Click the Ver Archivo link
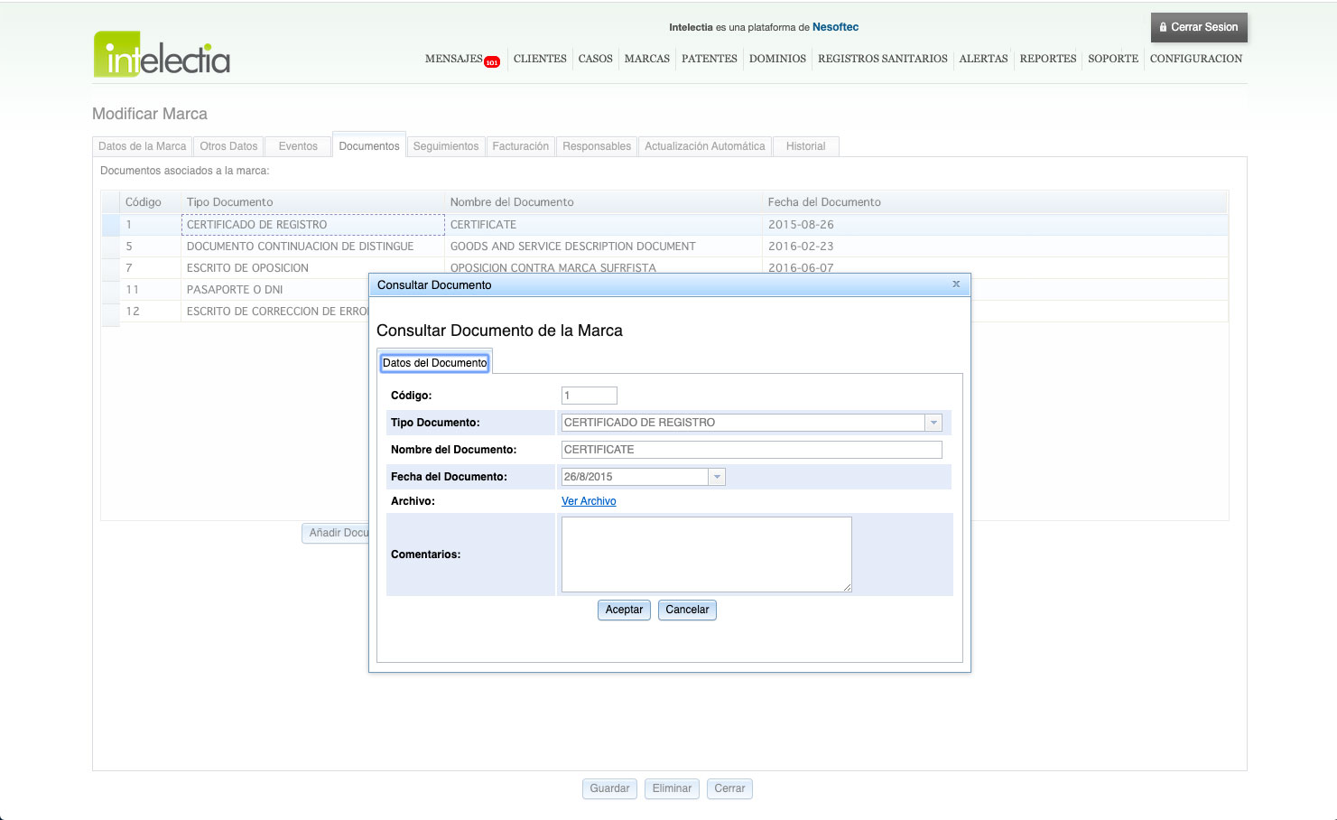The height and width of the screenshot is (820, 1337). pyautogui.click(x=589, y=501)
